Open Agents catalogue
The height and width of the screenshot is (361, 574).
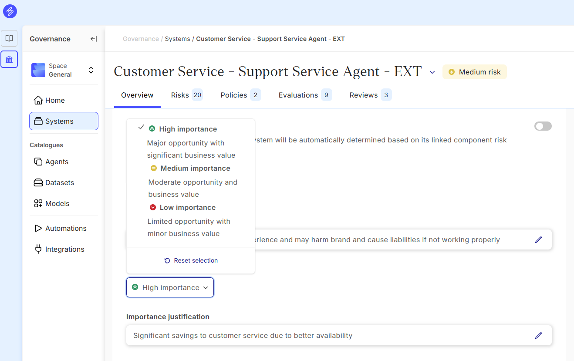pyautogui.click(x=57, y=162)
